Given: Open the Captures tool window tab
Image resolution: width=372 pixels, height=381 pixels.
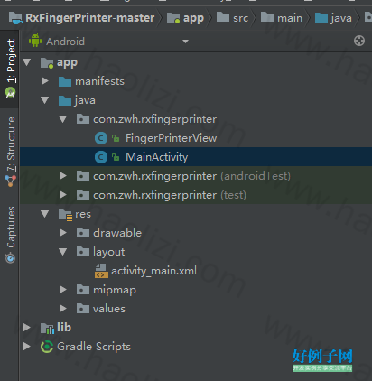Looking at the screenshot, I should [x=10, y=235].
